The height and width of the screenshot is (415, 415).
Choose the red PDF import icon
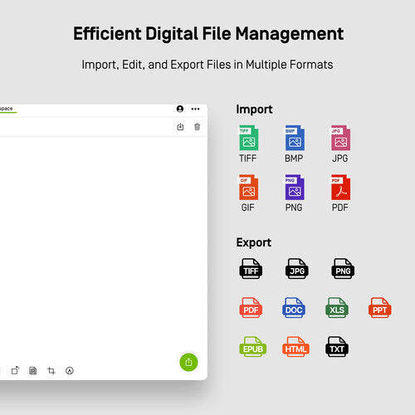[340, 187]
